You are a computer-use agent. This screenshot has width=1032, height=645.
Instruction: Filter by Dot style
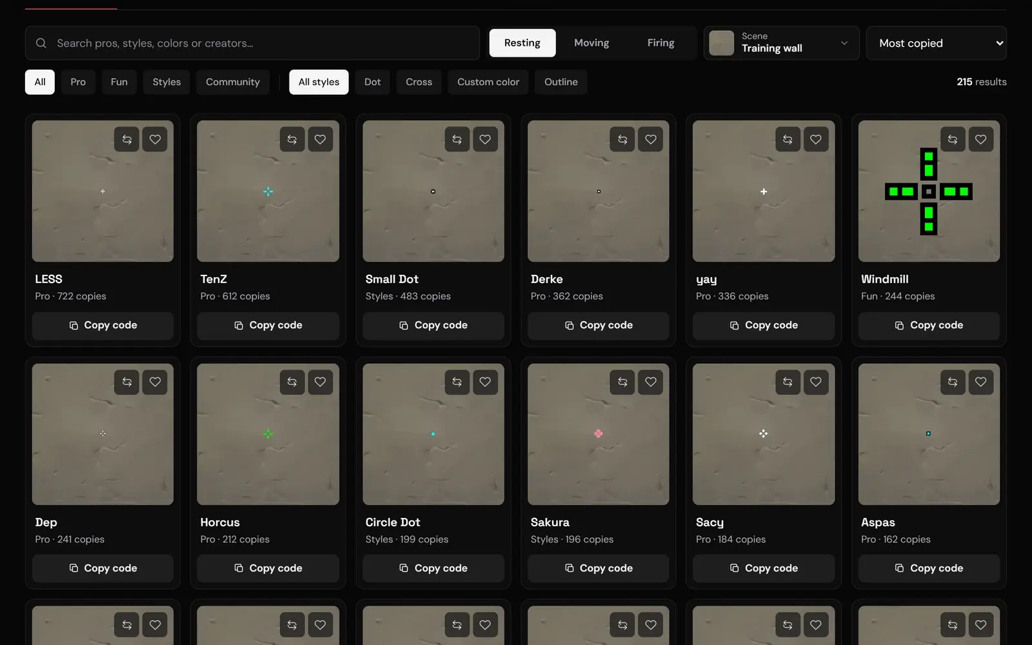click(x=373, y=82)
